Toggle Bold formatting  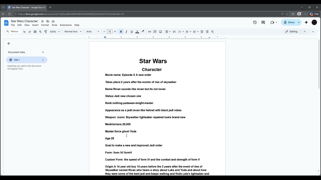click(121, 32)
